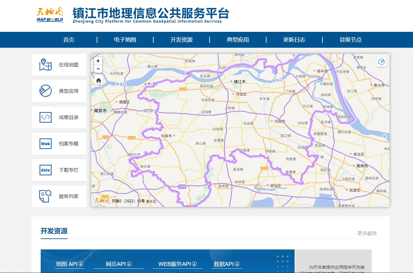Click the 在线地图 map pin icon

point(46,65)
